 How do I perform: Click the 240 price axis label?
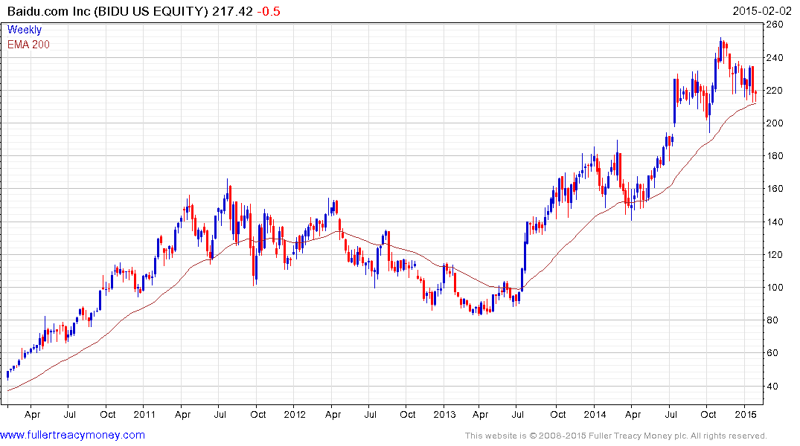pos(775,57)
